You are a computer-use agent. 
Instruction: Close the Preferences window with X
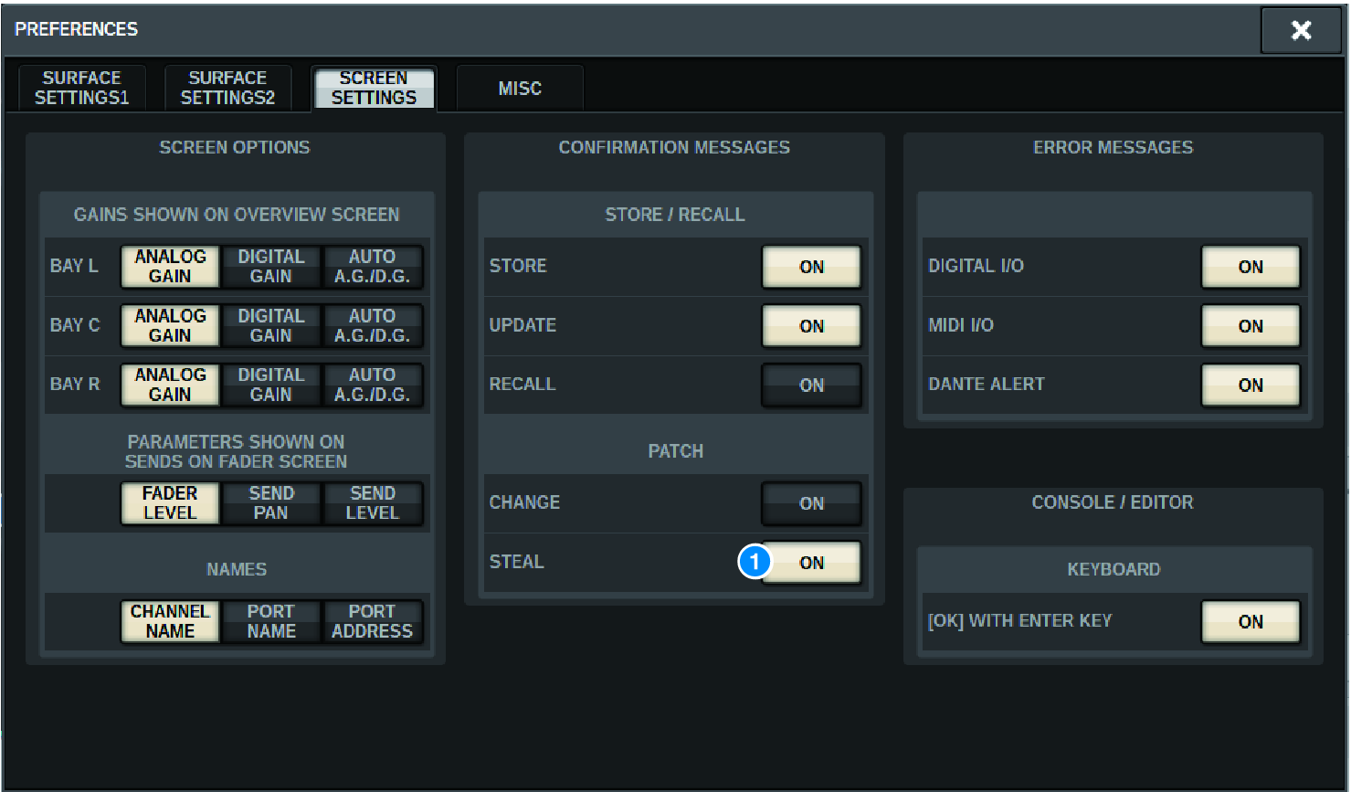coord(1300,30)
